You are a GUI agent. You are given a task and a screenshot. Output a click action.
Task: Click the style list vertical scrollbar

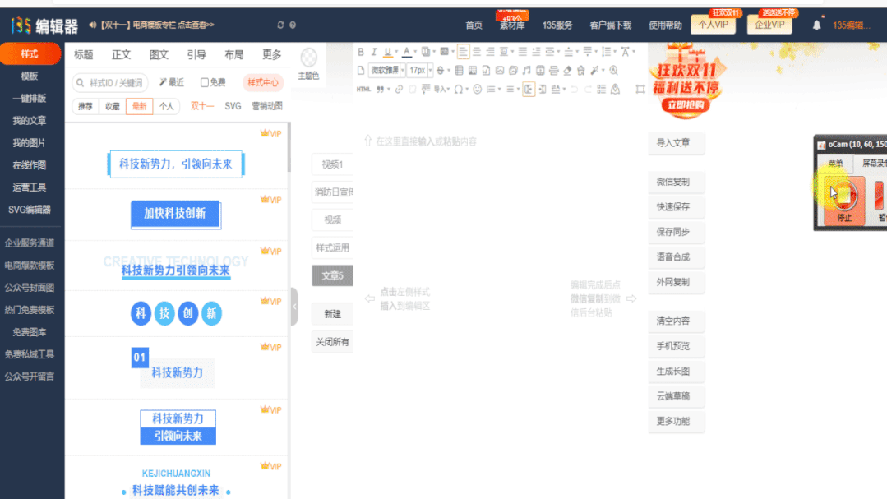(x=289, y=148)
